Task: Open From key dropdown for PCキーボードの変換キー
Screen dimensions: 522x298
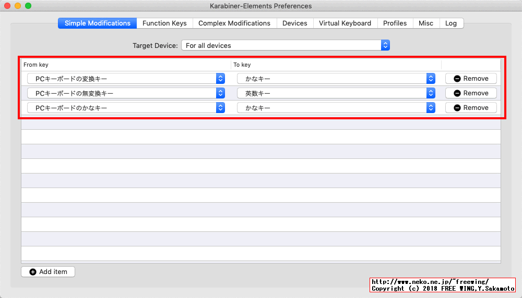Action: [126, 79]
